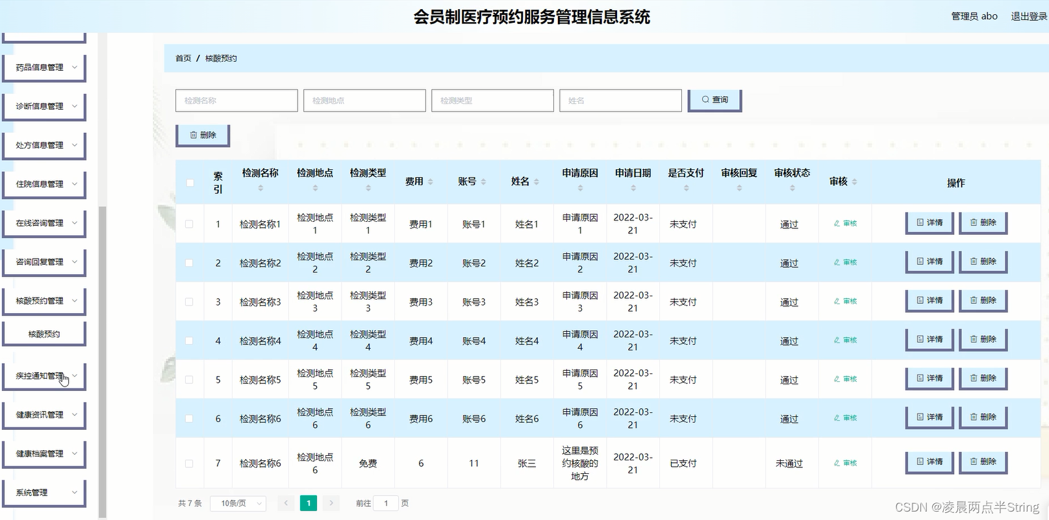Viewport: 1049px width, 520px height.
Task: Sort by 姓名 column arrows
Action: click(537, 182)
